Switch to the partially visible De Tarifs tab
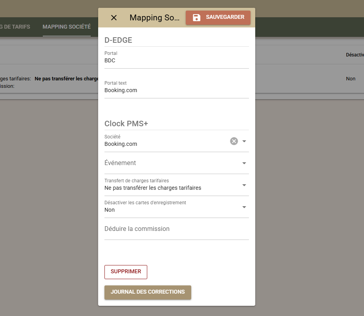364x316 pixels. coord(15,27)
